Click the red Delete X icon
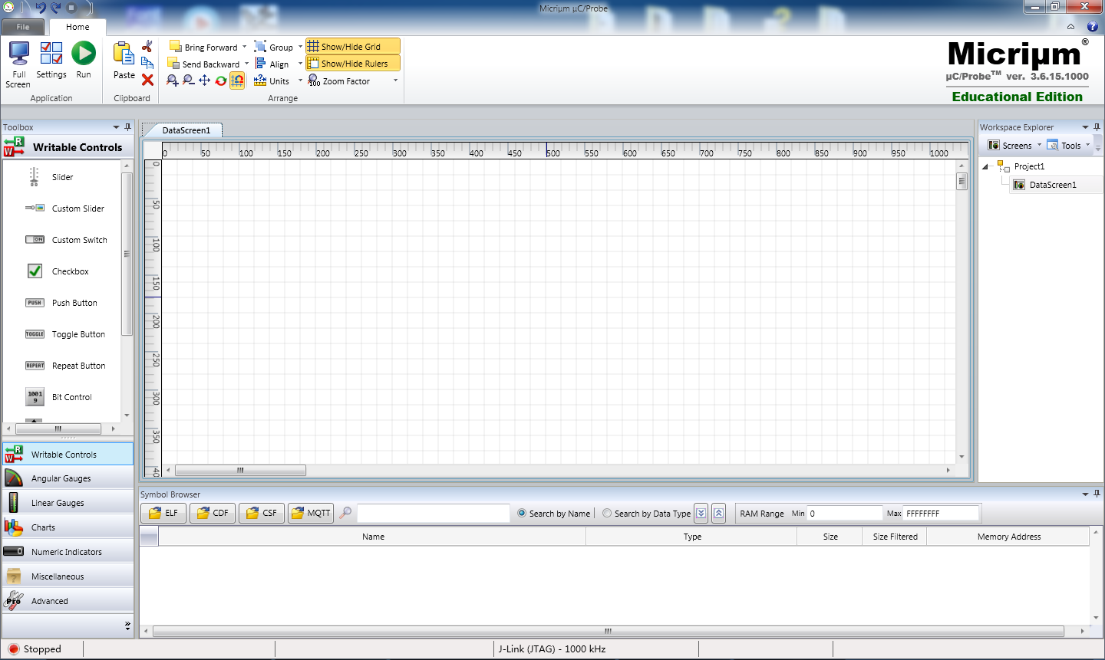1105x660 pixels. coord(147,80)
